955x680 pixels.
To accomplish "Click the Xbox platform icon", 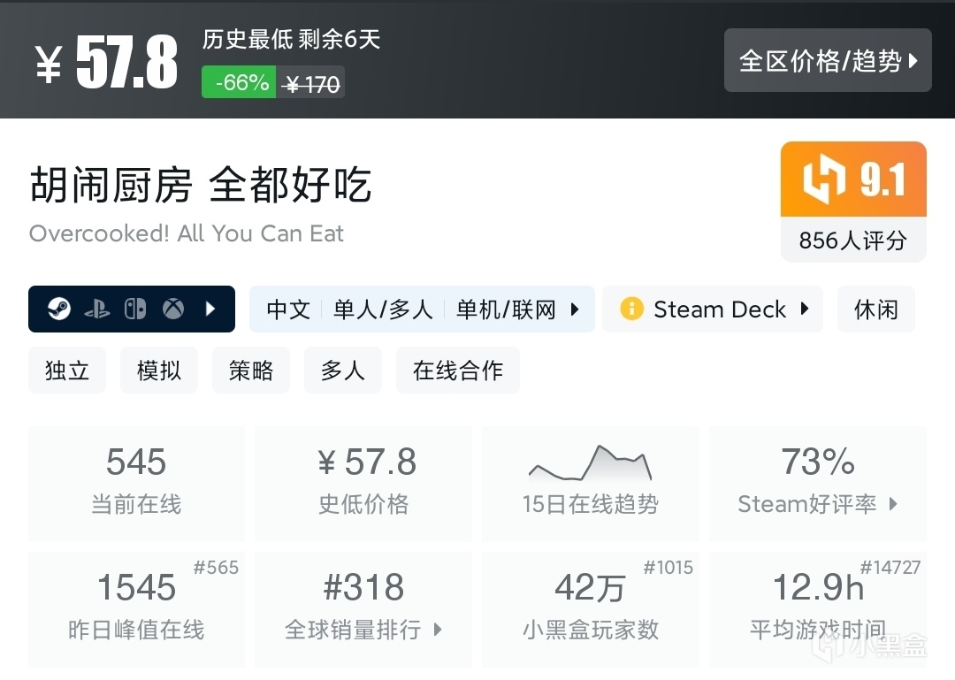I will [173, 309].
